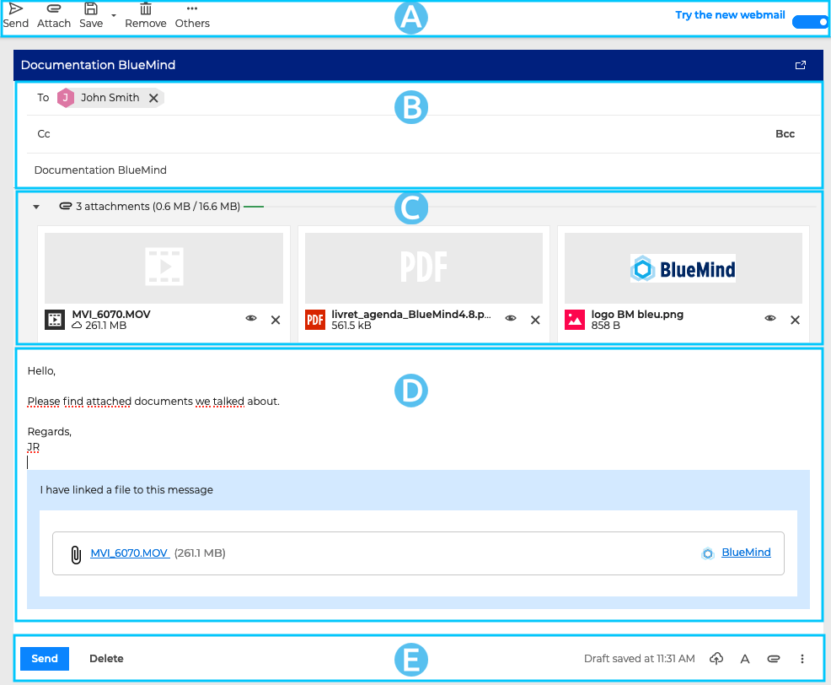
Task: Toggle text formatting with the A icon
Action: pos(745,659)
